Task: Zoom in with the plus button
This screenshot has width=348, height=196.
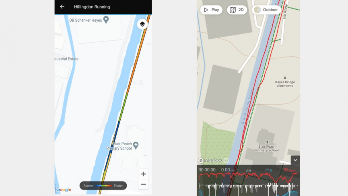Action: (143, 174)
